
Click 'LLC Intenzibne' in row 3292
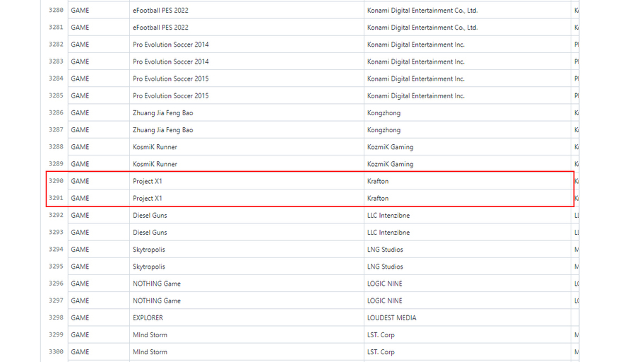(388, 216)
